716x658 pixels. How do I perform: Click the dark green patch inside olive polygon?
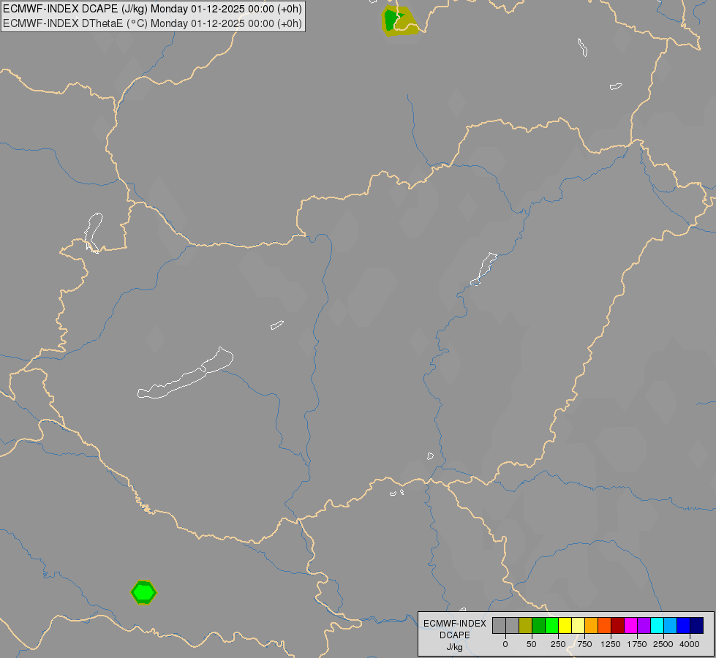(x=392, y=20)
